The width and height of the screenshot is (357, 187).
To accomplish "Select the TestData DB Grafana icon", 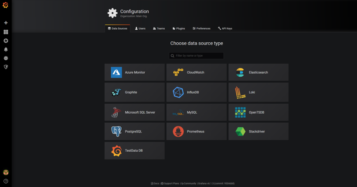I will point(116,150).
